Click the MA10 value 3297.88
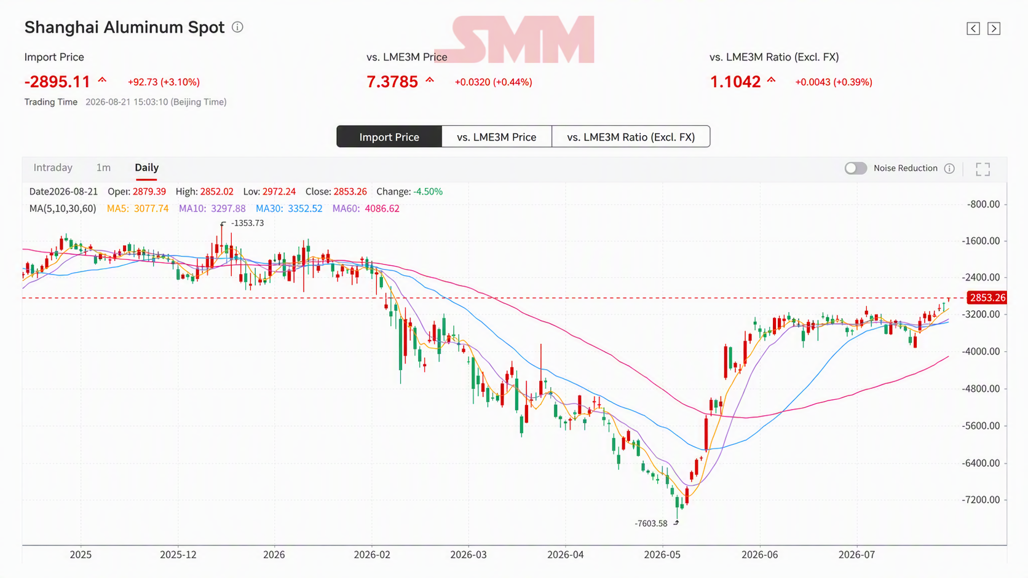Image resolution: width=1028 pixels, height=578 pixels. coord(228,208)
